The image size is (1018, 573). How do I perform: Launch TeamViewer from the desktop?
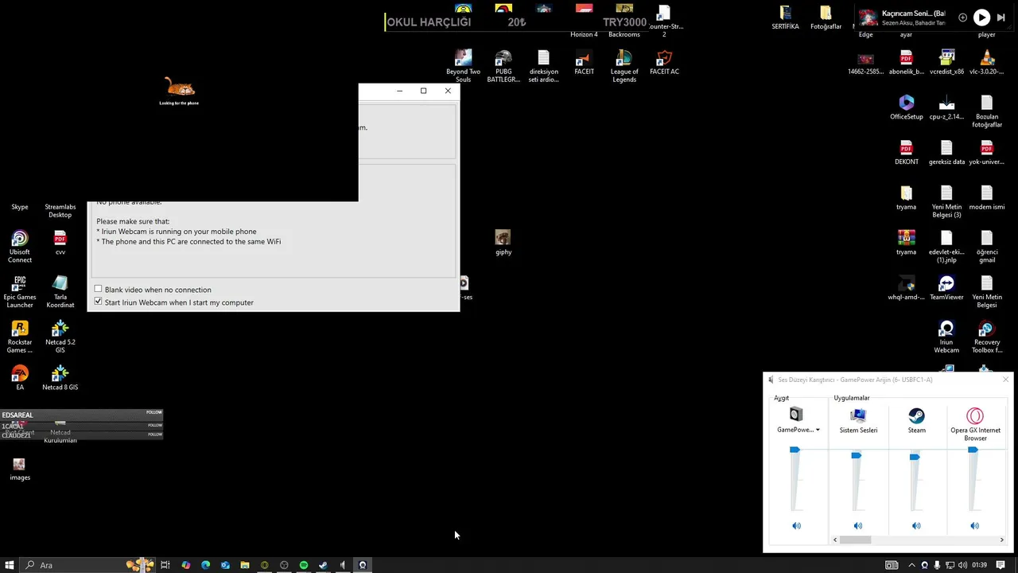[x=946, y=288]
